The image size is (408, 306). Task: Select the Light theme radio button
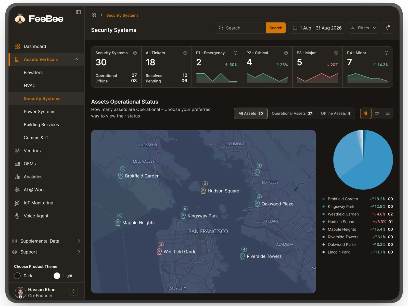pyautogui.click(x=57, y=276)
